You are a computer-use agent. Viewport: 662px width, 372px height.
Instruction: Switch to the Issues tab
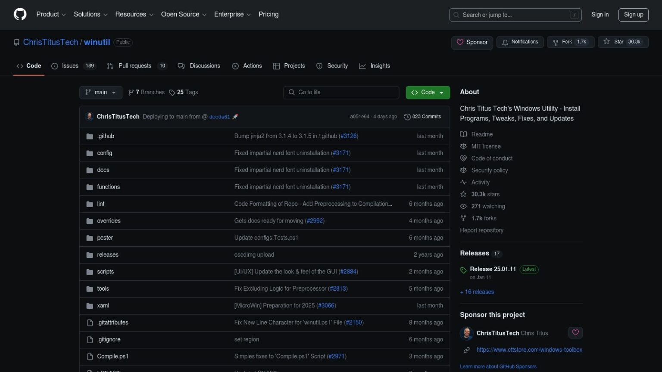click(x=73, y=66)
